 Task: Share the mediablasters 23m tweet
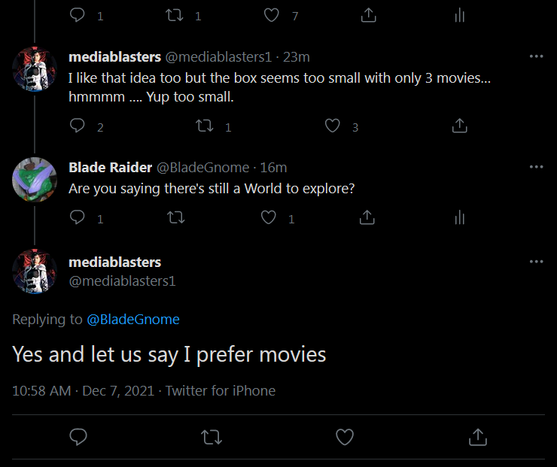click(x=460, y=126)
